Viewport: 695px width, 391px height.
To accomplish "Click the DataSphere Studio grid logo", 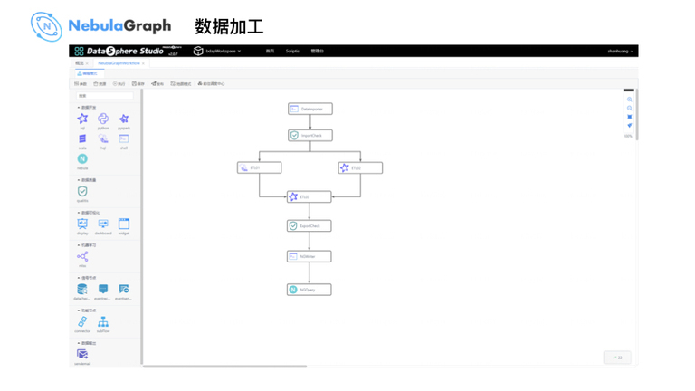I will point(79,51).
